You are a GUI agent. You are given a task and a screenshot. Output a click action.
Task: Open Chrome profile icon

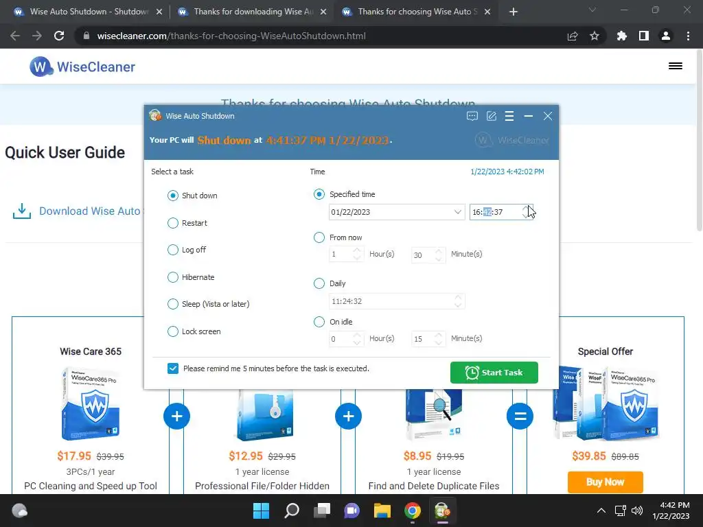coord(666,36)
